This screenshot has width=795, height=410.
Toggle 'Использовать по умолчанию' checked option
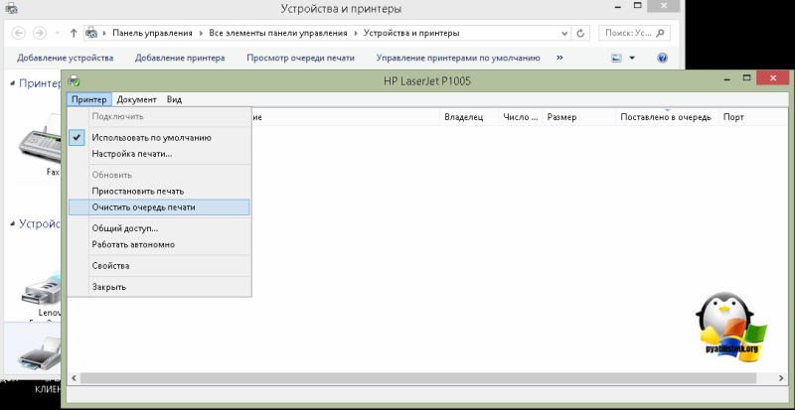click(151, 138)
